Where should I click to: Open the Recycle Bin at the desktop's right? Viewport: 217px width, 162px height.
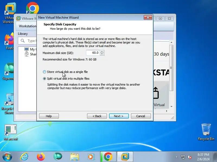click(206, 132)
